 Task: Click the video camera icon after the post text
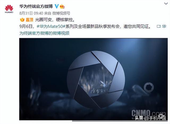click(159, 26)
